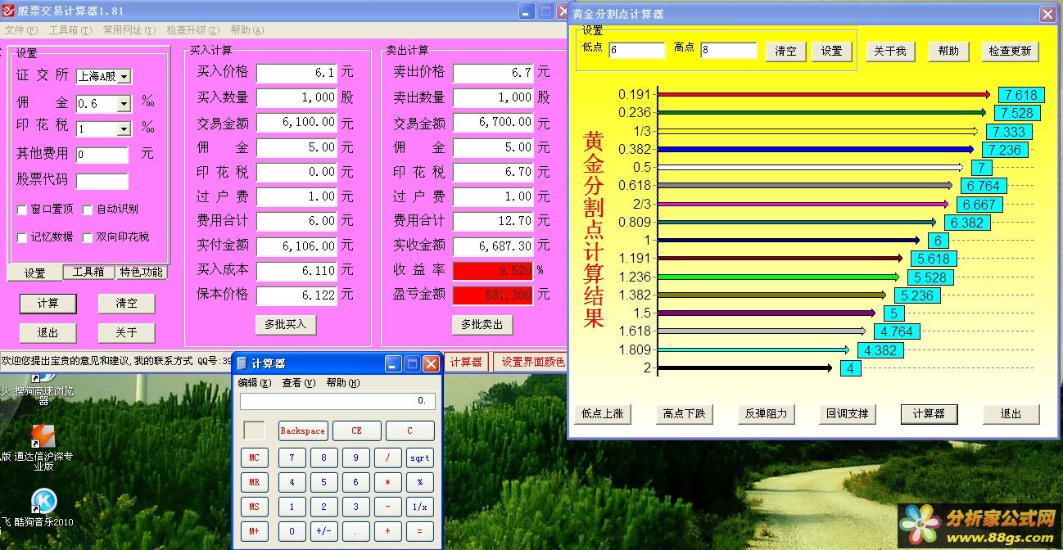This screenshot has width=1063, height=550.
Task: Click 清空 in golden ratio window
Action: (x=785, y=51)
